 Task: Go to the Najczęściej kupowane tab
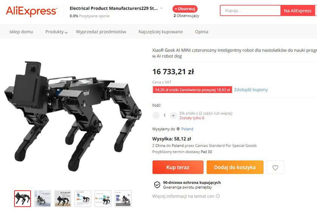[x=160, y=32]
